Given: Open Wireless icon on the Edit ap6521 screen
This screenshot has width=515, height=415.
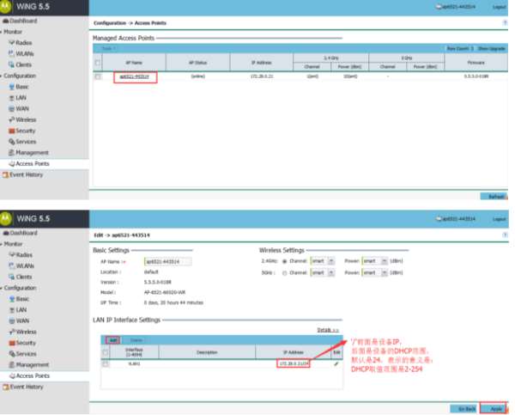Looking at the screenshot, I should point(12,332).
